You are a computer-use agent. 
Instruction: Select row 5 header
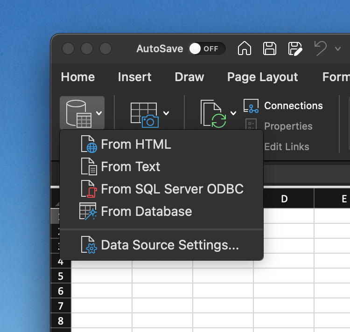point(61,276)
